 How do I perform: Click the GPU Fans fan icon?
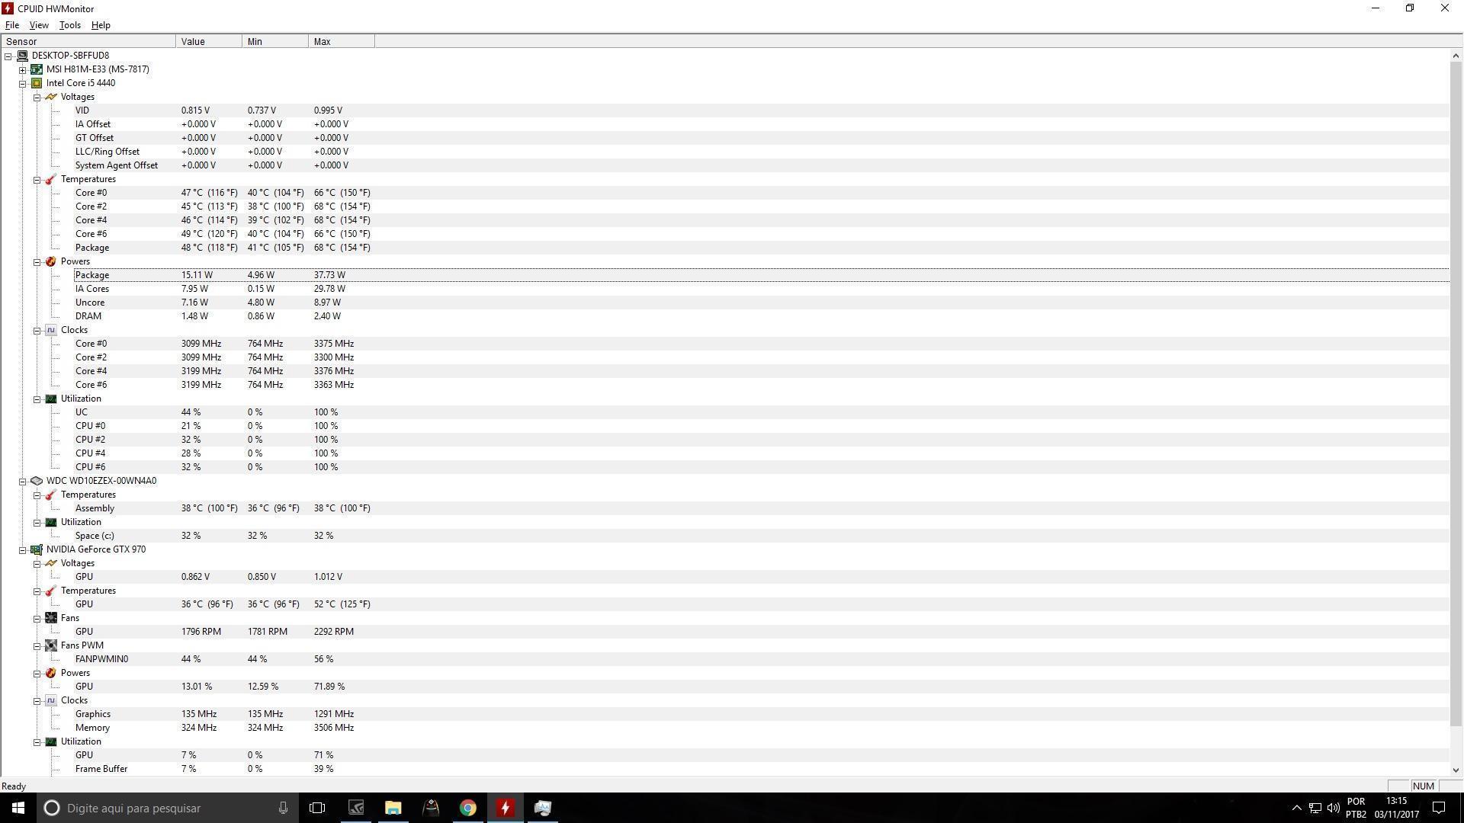[x=51, y=618]
